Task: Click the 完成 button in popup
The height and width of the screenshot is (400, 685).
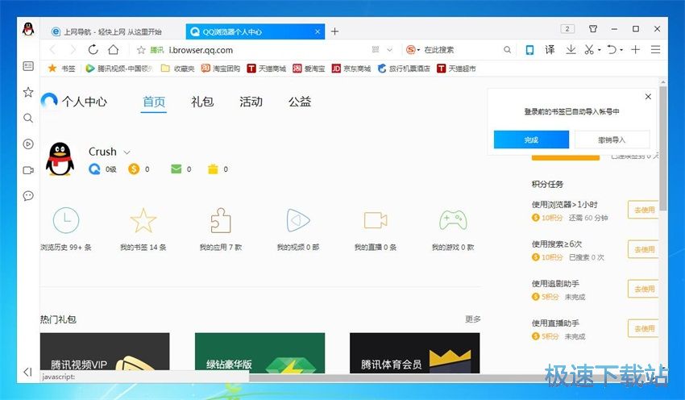Action: coord(531,140)
